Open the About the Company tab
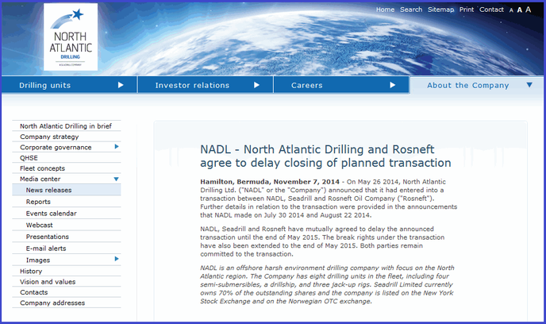Viewport: 546px width, 324px height. (x=477, y=85)
